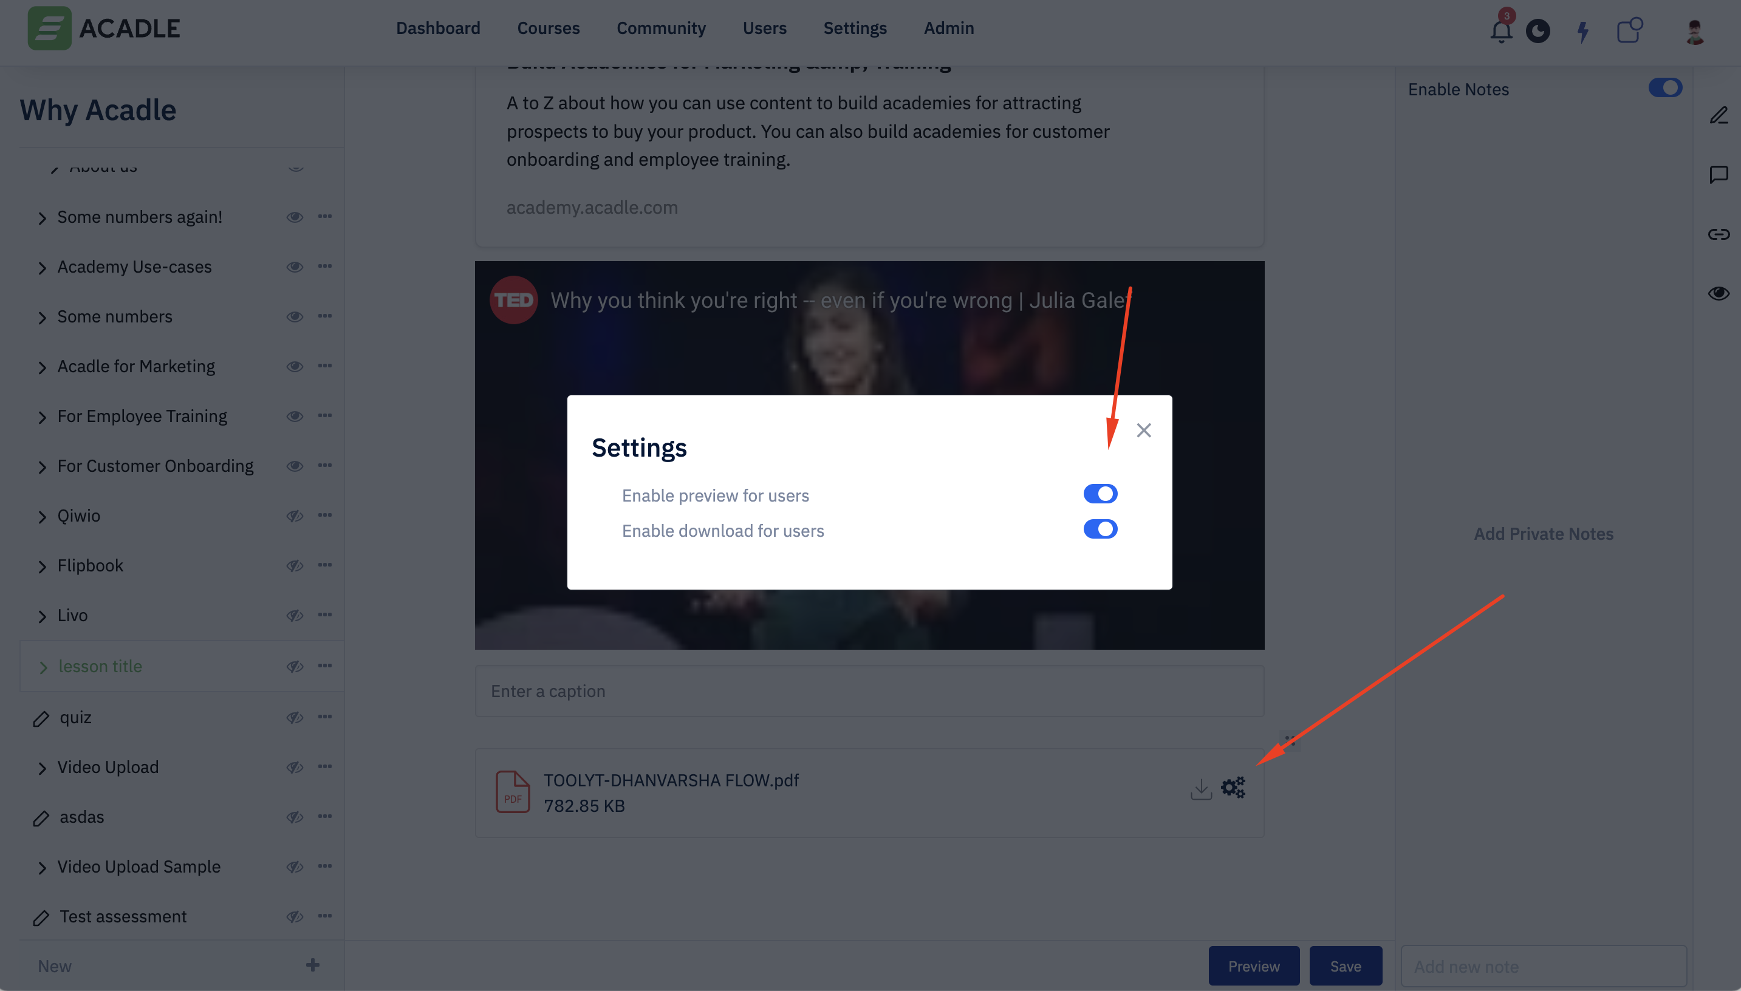Expand the Academy Use-cases lesson
Image resolution: width=1741 pixels, height=991 pixels.
pyautogui.click(x=42, y=268)
